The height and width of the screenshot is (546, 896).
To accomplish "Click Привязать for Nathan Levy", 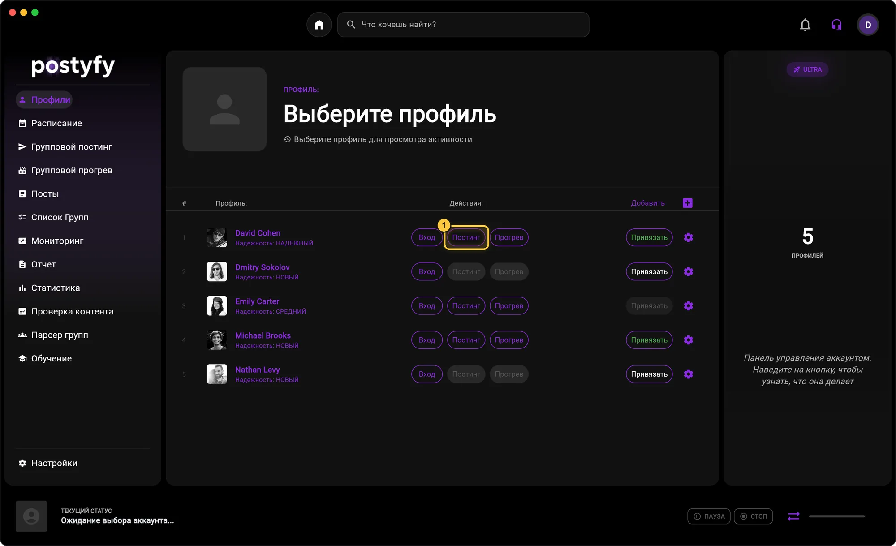I will pos(649,374).
